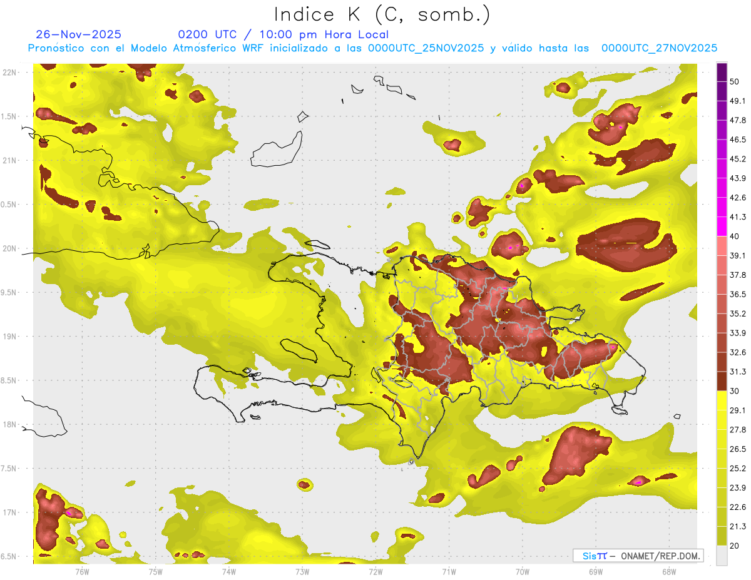The image size is (751, 580).
Task: Click the colorbar value 37.8
Action: click(738, 275)
